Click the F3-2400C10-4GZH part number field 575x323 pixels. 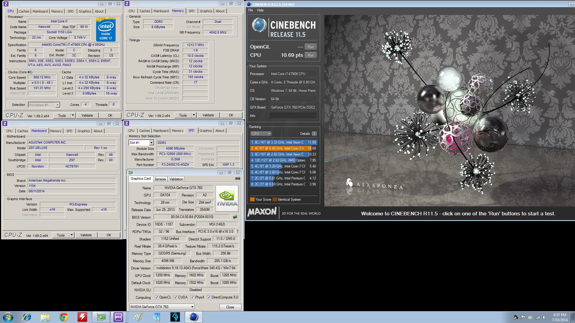(175, 165)
